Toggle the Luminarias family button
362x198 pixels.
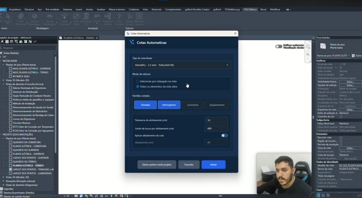point(193,105)
